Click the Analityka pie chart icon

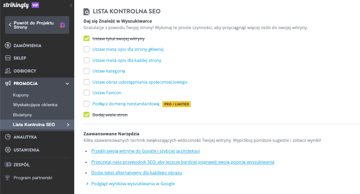coord(8,137)
